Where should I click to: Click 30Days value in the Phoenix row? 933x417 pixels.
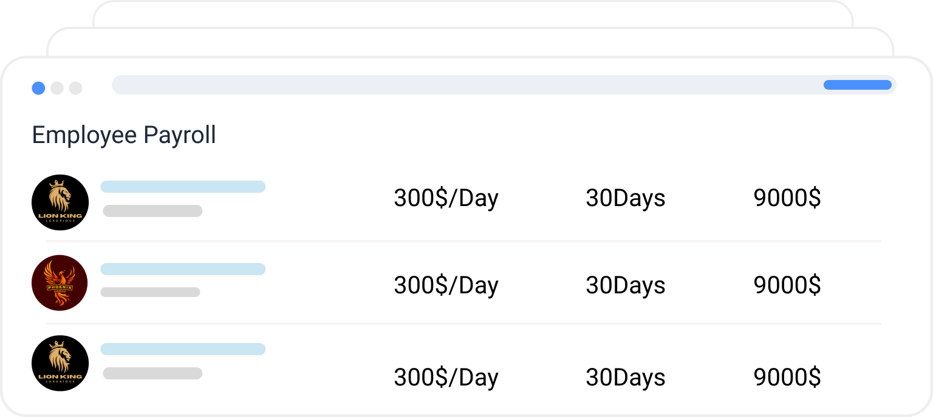coord(625,285)
